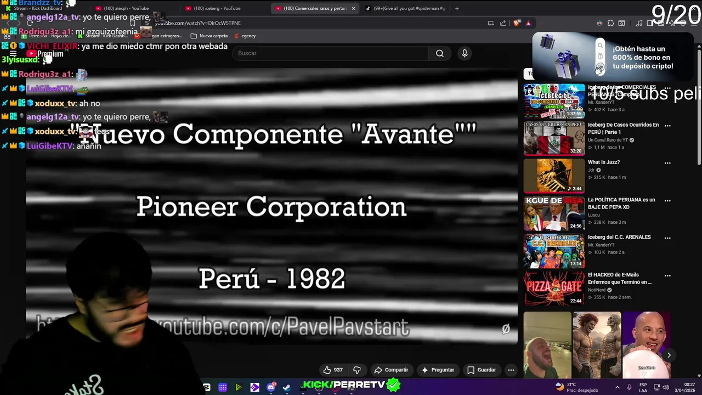Open Discord from the taskbar
Viewport: 702px width, 395px height.
[x=271, y=387]
